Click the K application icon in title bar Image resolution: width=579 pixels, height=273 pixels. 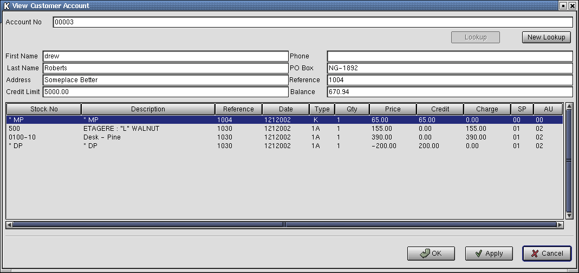[6, 5]
